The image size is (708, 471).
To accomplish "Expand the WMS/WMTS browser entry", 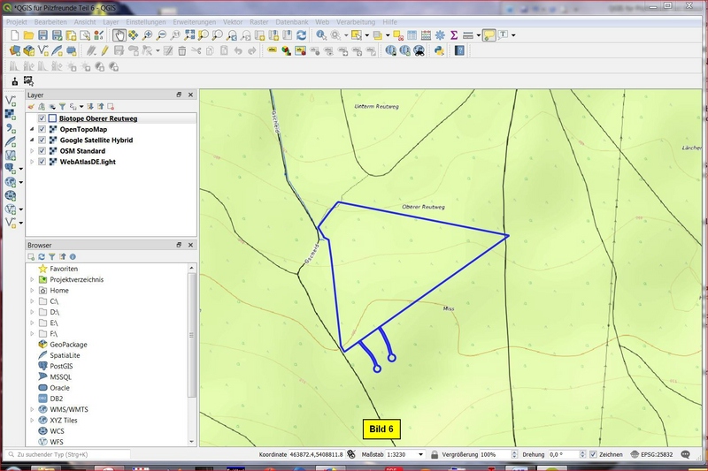I will [32, 409].
